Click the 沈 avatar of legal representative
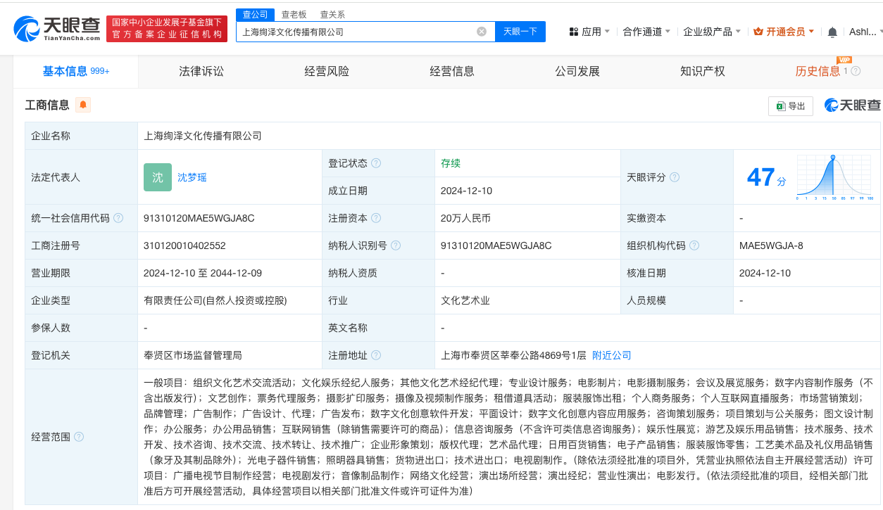The height and width of the screenshot is (510, 883). click(x=158, y=177)
